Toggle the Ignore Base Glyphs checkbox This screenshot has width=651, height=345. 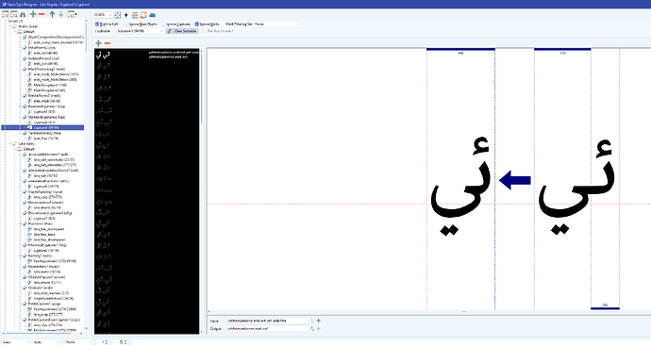tap(126, 25)
